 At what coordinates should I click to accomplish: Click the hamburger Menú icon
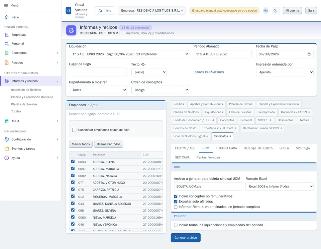(x=6, y=6)
